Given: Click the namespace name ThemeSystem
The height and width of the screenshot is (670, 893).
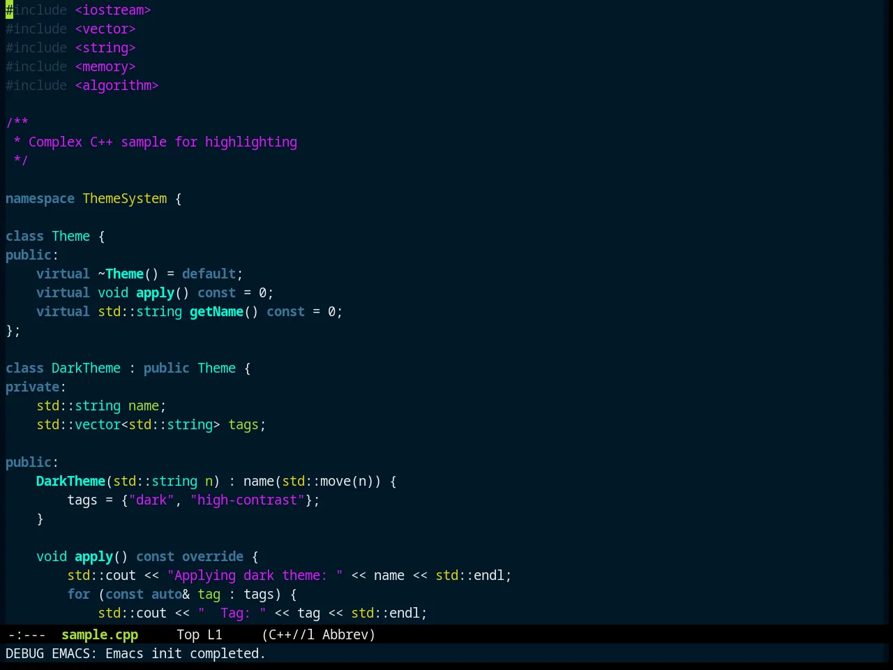Looking at the screenshot, I should 125,198.
